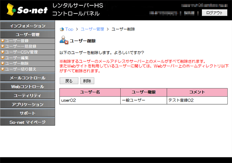This screenshot has width=232, height=163.
Task: Open the サポート menu
Action: coord(27,113)
